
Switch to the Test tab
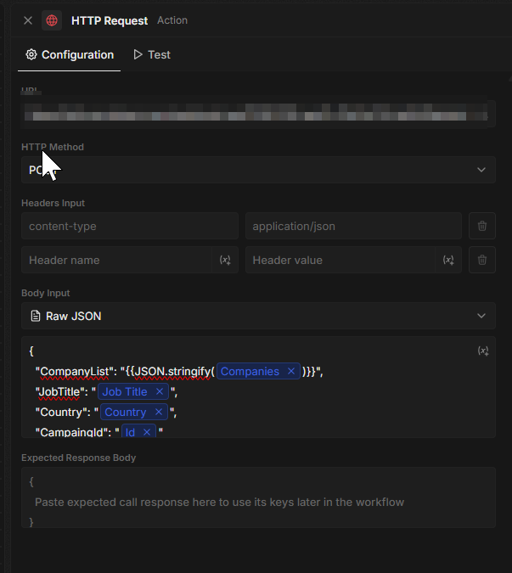coord(152,55)
